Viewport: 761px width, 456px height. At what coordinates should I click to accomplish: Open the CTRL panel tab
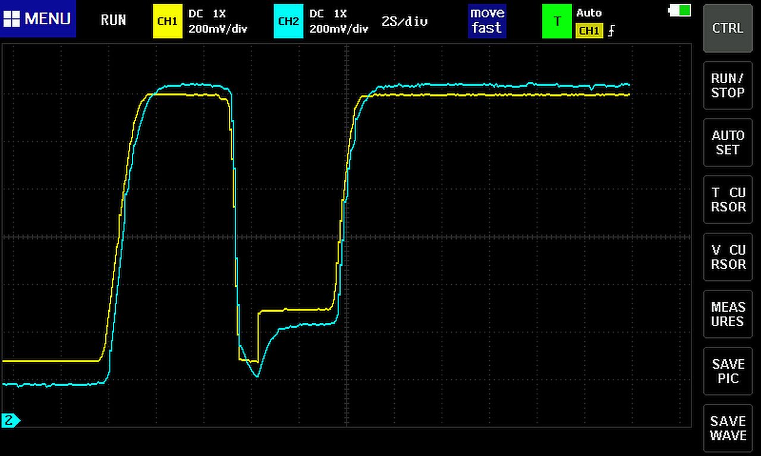tap(728, 28)
